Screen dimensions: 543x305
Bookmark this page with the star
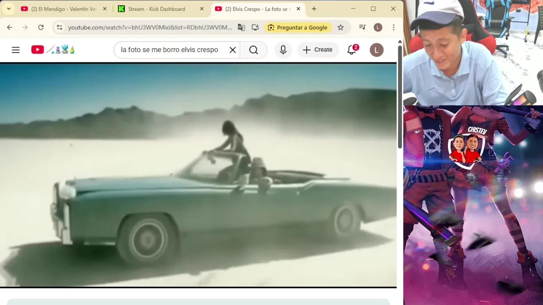point(341,28)
